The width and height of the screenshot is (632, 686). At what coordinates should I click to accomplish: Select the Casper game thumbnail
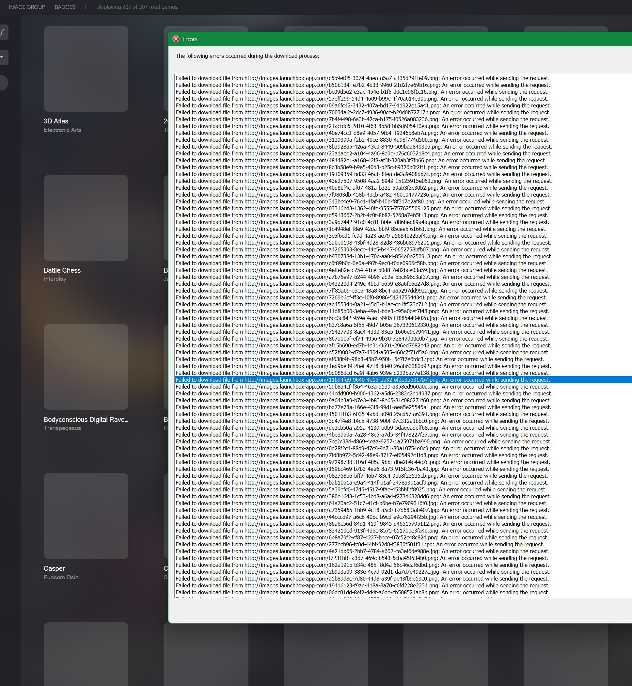[x=86, y=516]
